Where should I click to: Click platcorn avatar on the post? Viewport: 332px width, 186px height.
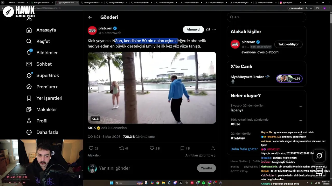[x=92, y=30]
